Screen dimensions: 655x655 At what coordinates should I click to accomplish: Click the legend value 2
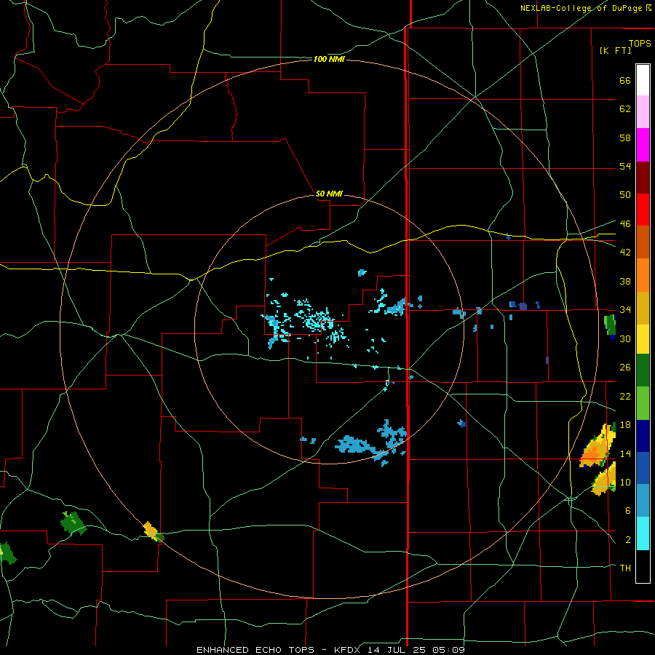click(628, 539)
